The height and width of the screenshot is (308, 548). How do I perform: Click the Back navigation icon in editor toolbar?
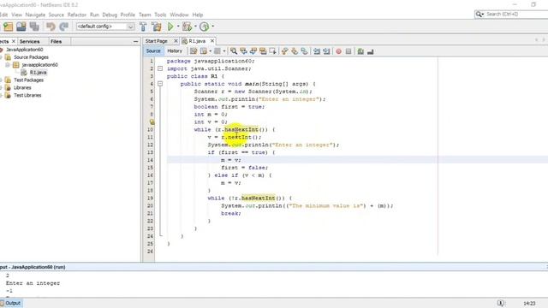pyautogui.click(x=204, y=51)
